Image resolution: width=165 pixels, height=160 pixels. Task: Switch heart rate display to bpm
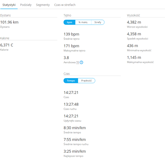pos(69,22)
